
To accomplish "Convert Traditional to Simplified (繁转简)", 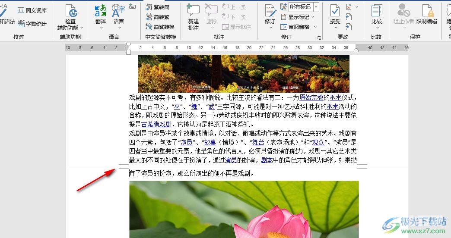I will click(x=158, y=7).
